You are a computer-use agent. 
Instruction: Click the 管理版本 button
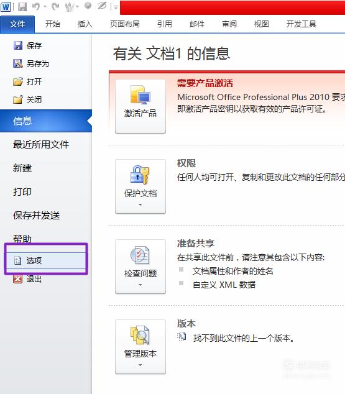point(140,347)
